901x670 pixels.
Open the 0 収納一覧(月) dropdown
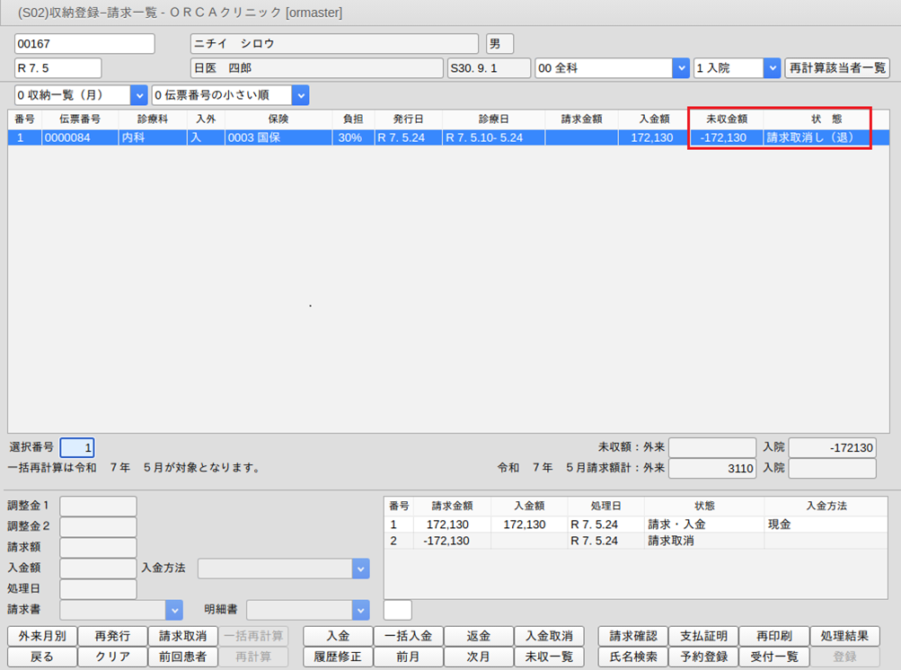click(138, 95)
